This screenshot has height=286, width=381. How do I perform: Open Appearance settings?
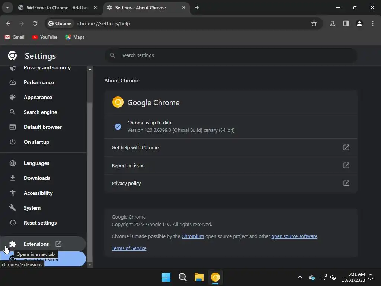coord(43,97)
